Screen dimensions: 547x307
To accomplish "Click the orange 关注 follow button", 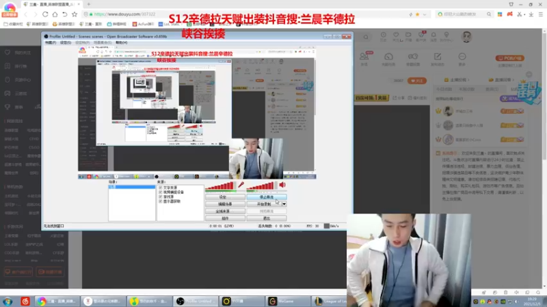I will click(417, 81).
